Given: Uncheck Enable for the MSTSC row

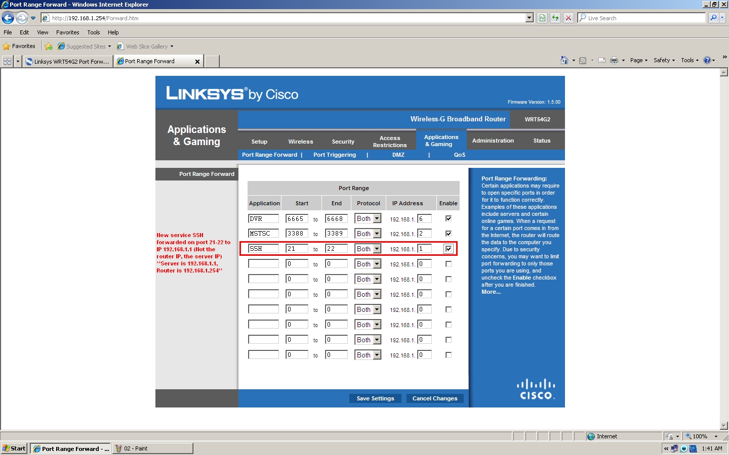Looking at the screenshot, I should [x=449, y=234].
